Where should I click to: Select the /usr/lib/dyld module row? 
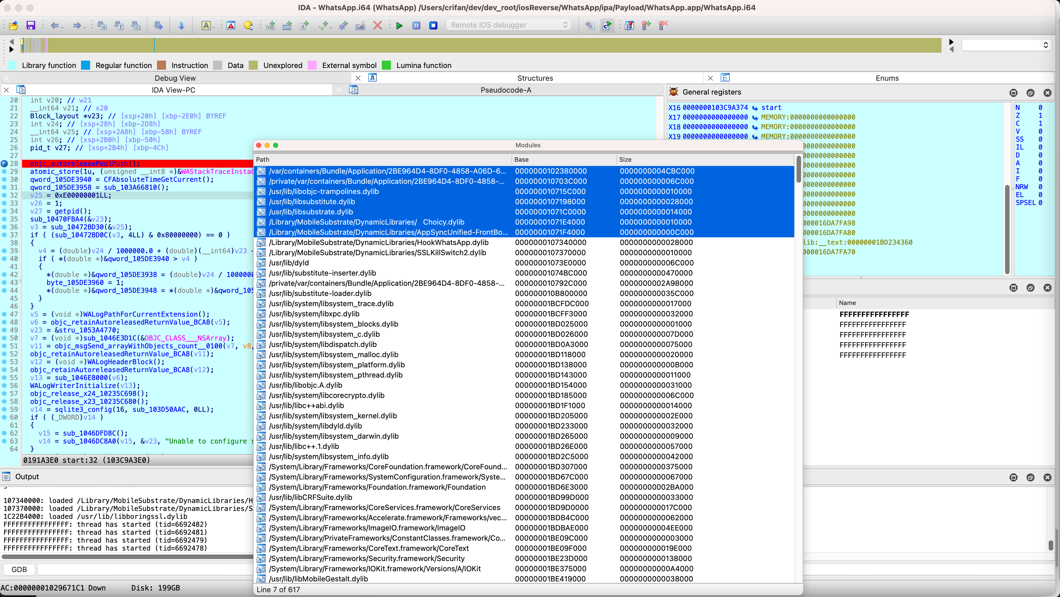pos(524,263)
